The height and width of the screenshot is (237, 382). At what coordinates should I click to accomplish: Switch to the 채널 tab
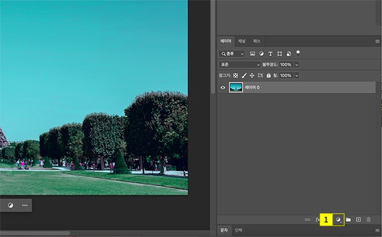tap(242, 41)
